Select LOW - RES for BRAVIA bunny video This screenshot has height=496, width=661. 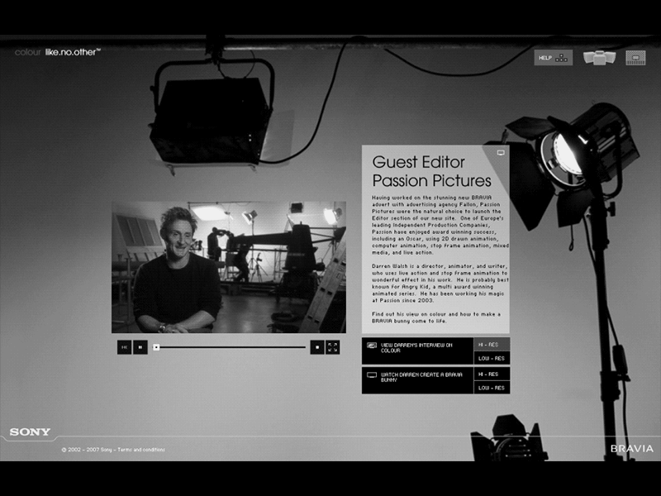pyautogui.click(x=492, y=388)
